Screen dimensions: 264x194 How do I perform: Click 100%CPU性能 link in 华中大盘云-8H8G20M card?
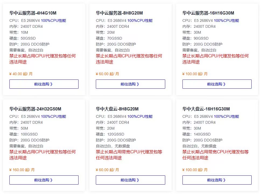point(140,116)
